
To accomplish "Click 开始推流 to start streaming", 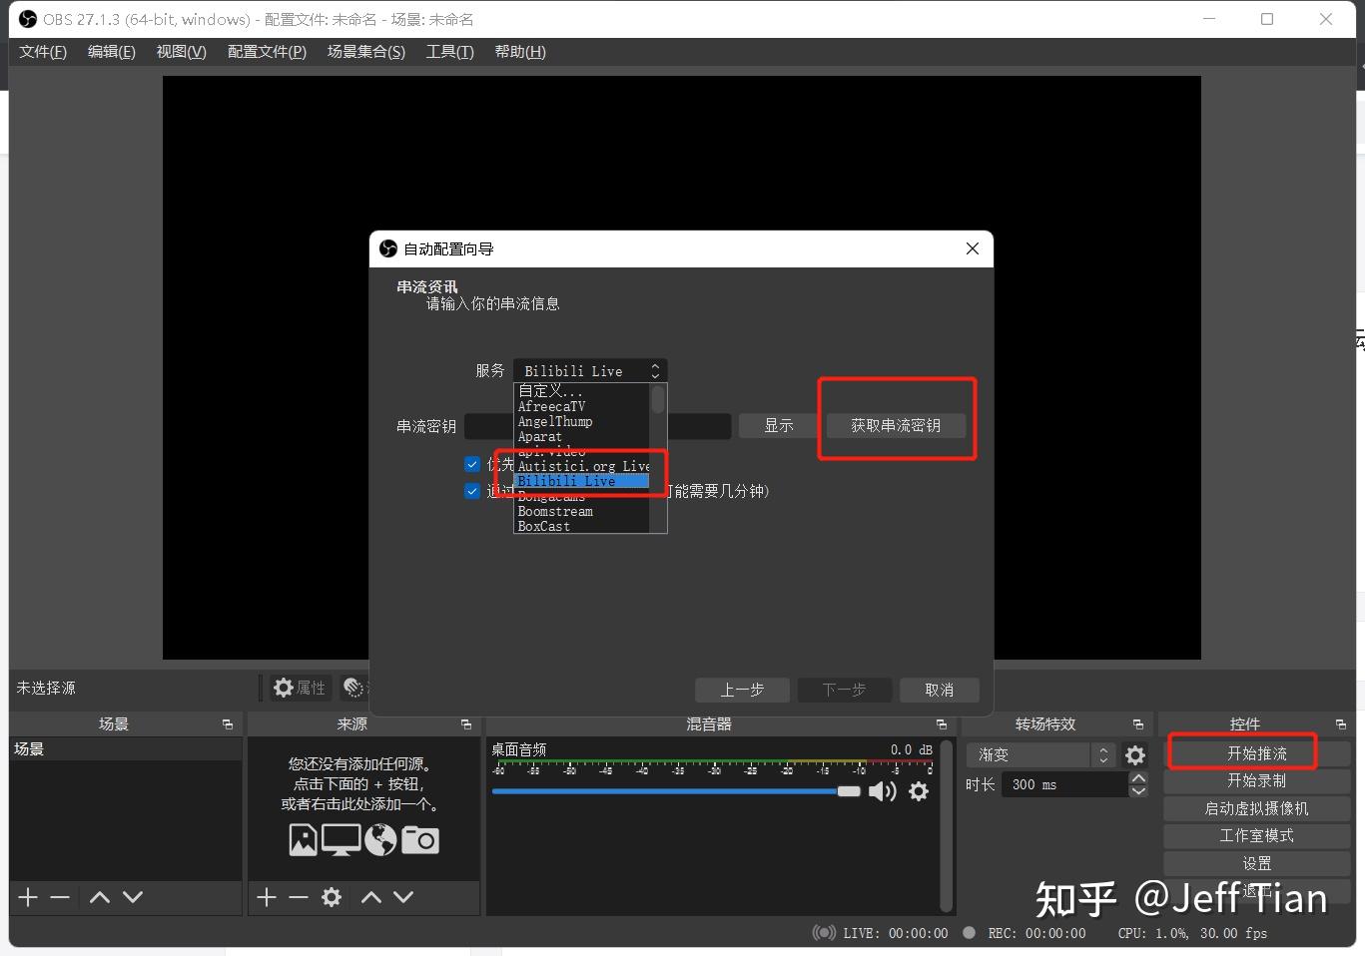I will (x=1256, y=753).
